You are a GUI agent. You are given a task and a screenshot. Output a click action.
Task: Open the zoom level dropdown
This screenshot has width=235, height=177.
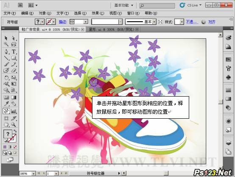[34, 174]
